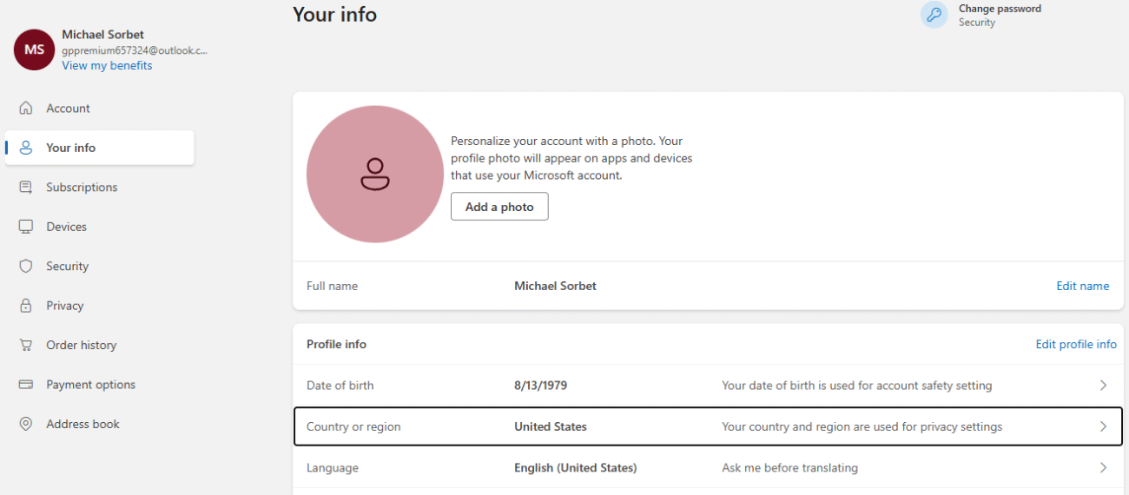Expand the Date of birth row chevron
This screenshot has width=1129, height=495.
tap(1103, 386)
